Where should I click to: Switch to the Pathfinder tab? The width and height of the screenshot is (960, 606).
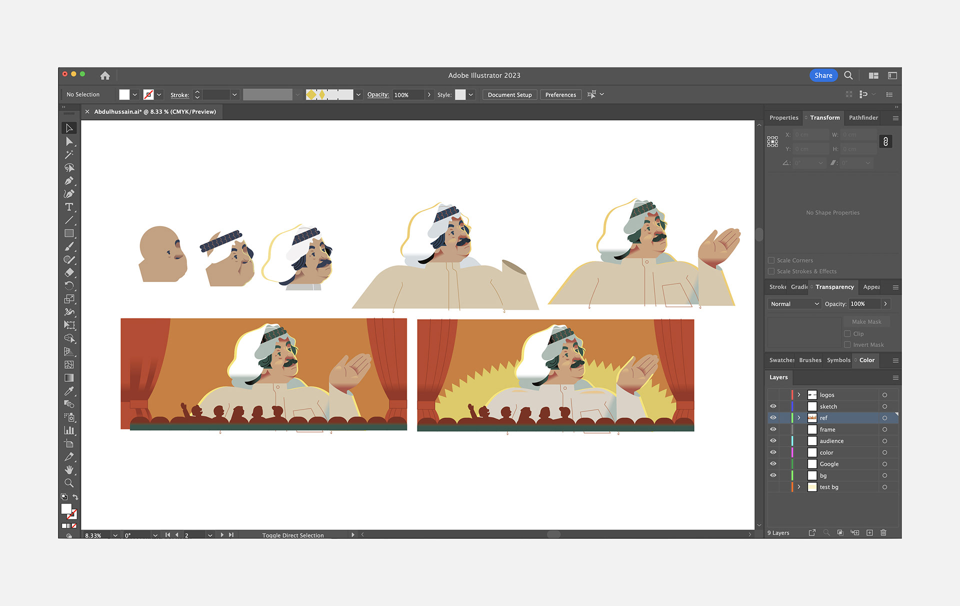(x=863, y=118)
